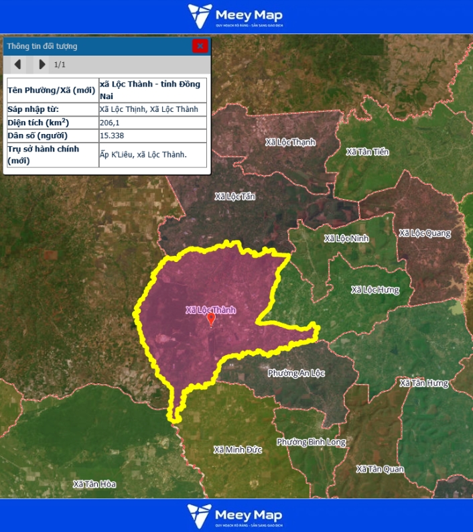Choose the Xã Lộc Thạnh map area
Screen dimensions: 473x532
(290, 142)
